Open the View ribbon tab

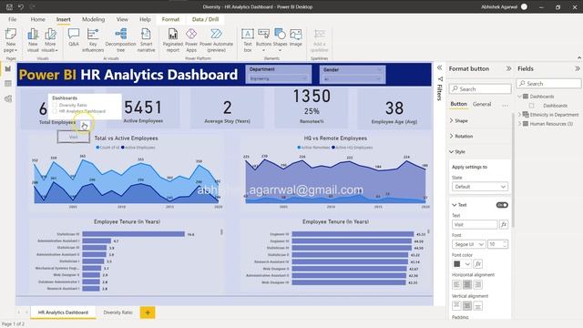pyautogui.click(x=122, y=19)
